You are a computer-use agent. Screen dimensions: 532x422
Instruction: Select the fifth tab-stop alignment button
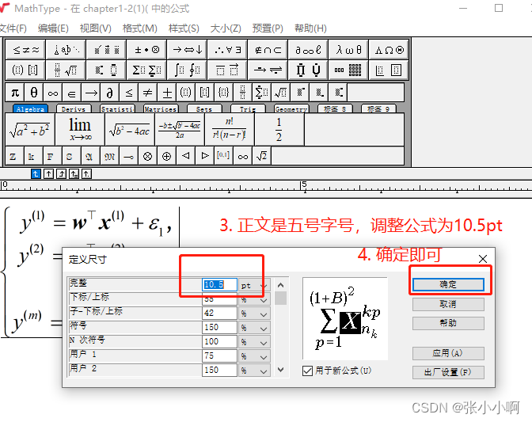point(86,174)
